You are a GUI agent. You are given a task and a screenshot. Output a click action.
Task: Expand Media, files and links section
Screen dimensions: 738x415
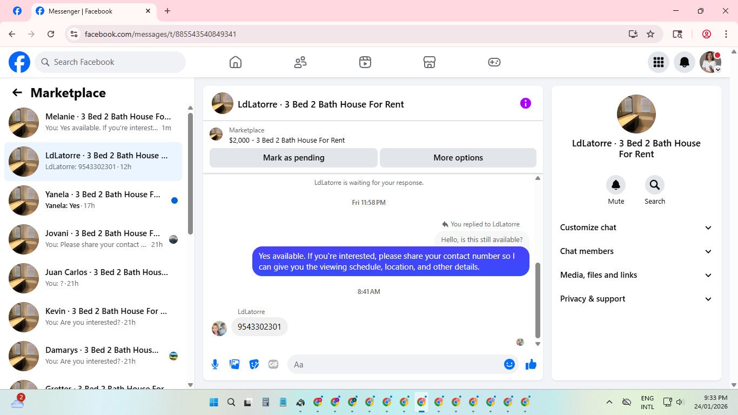pyautogui.click(x=636, y=275)
